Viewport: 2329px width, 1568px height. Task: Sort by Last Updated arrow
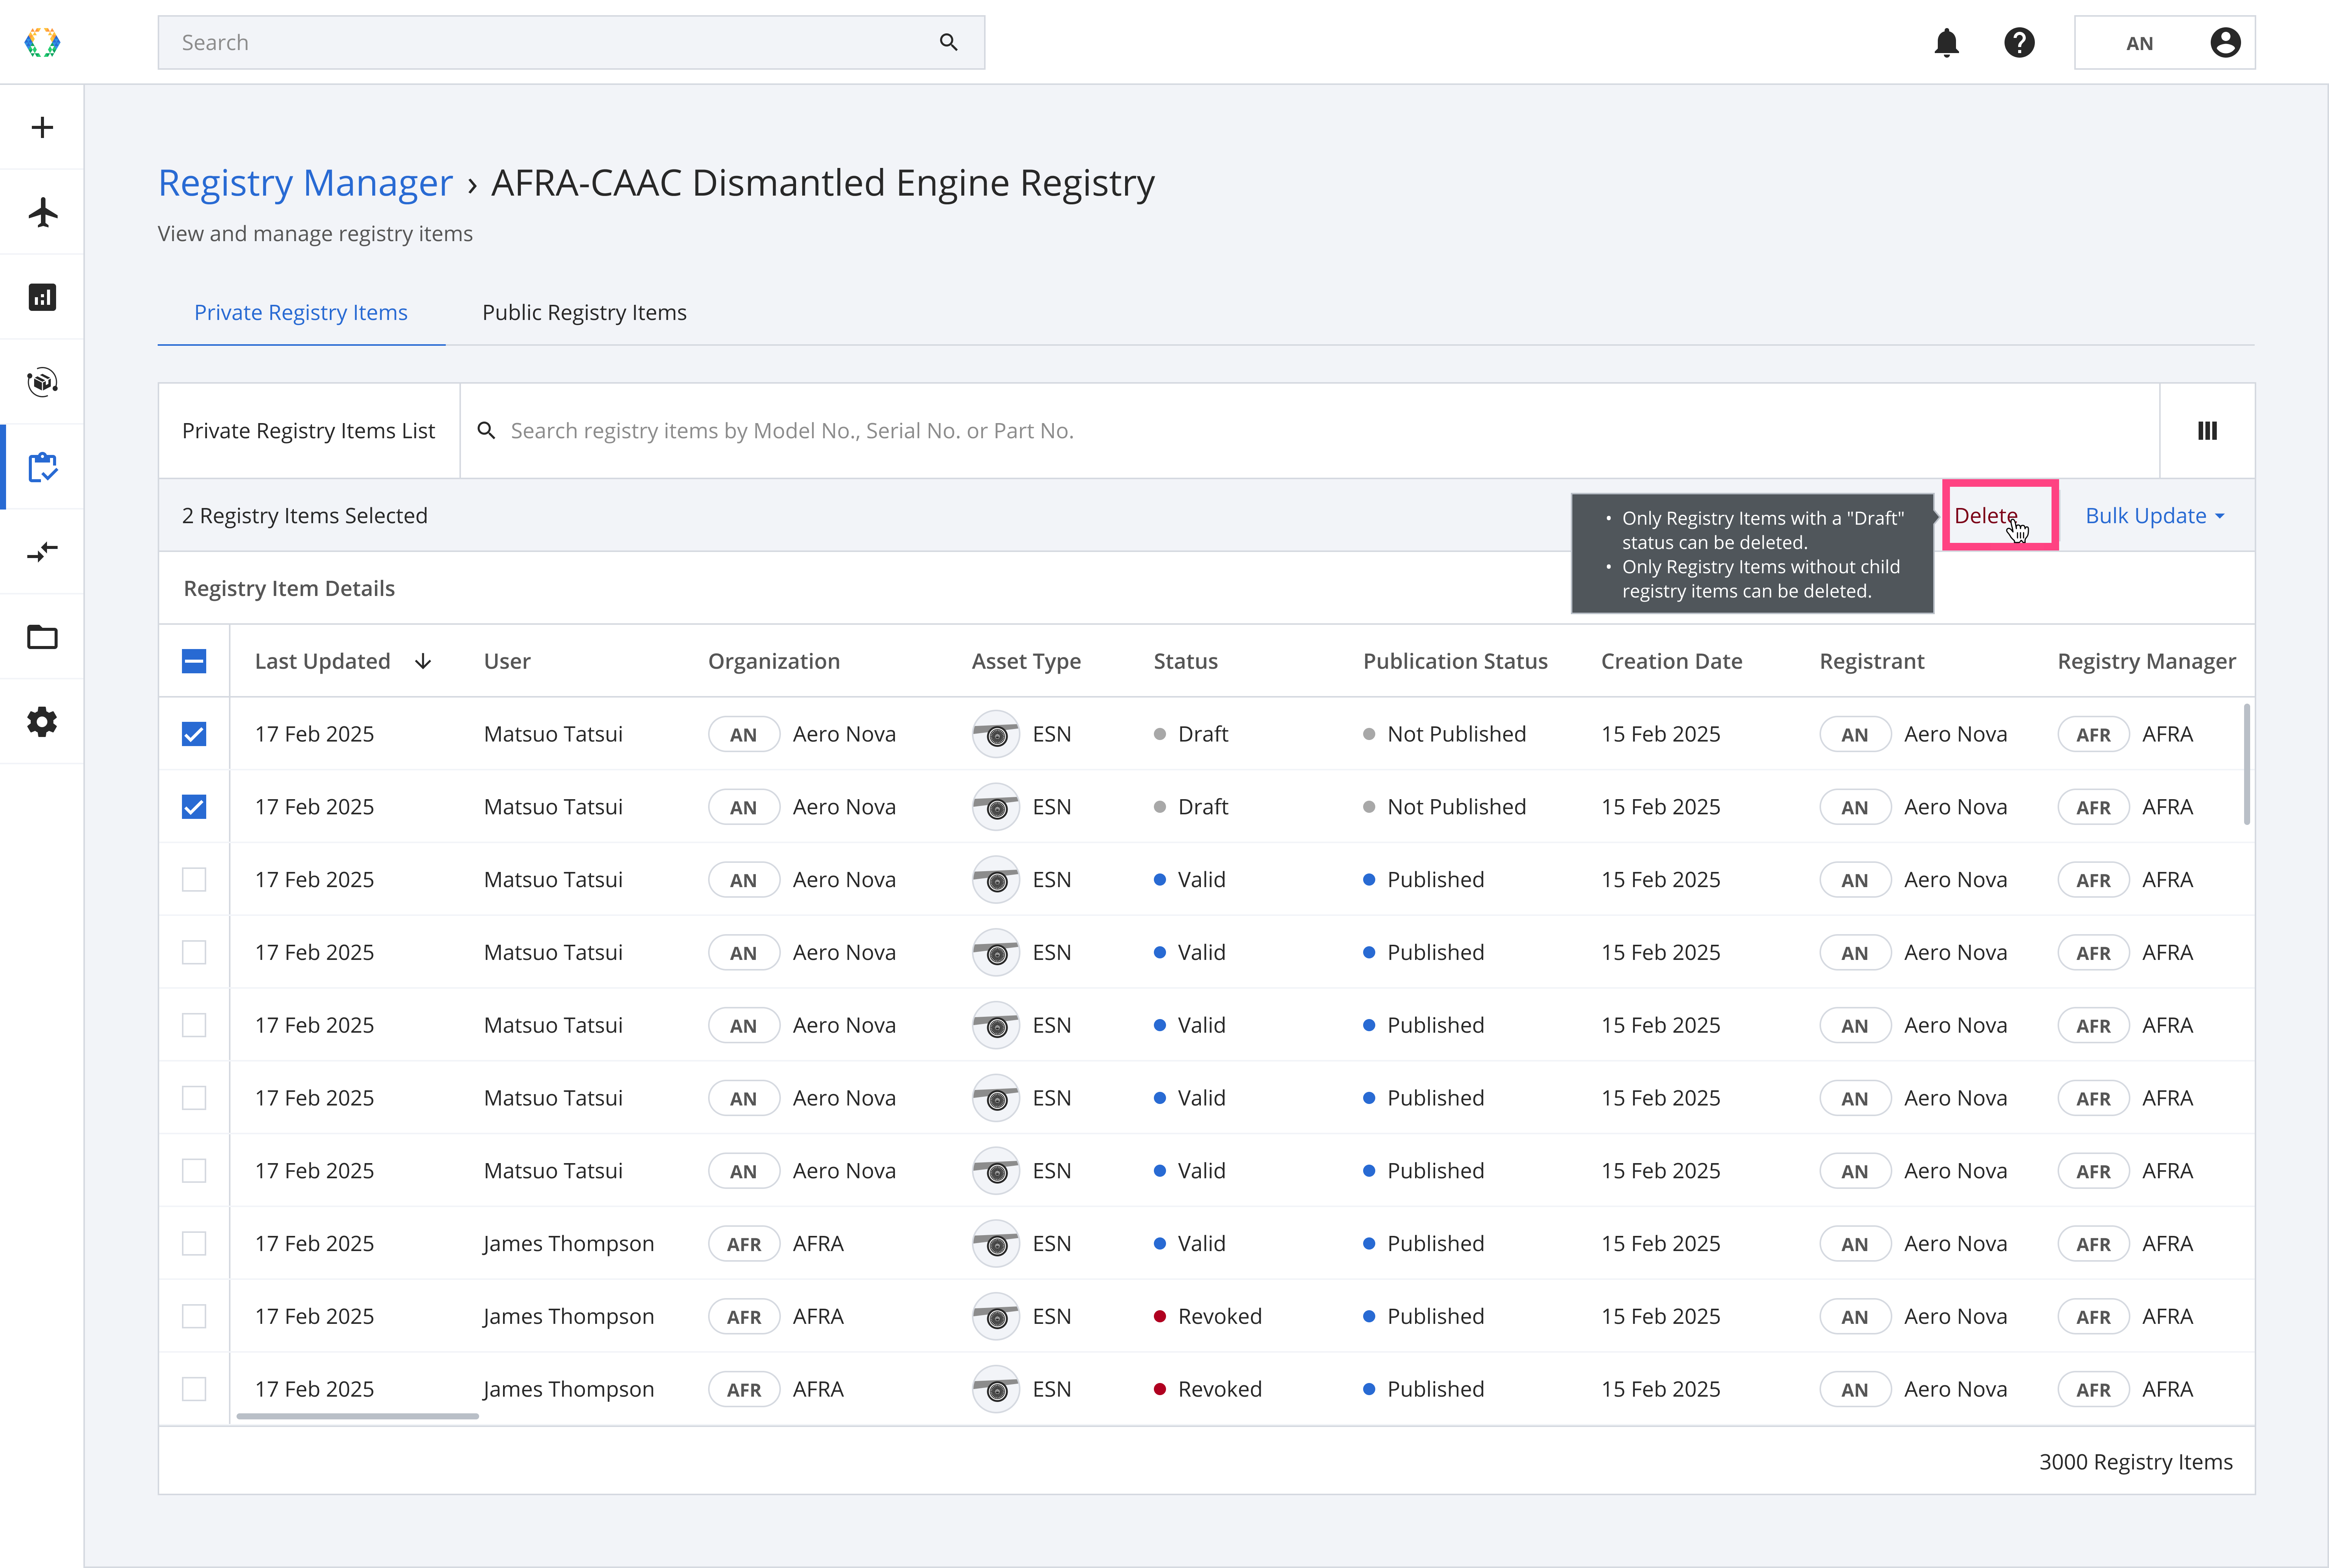point(423,661)
